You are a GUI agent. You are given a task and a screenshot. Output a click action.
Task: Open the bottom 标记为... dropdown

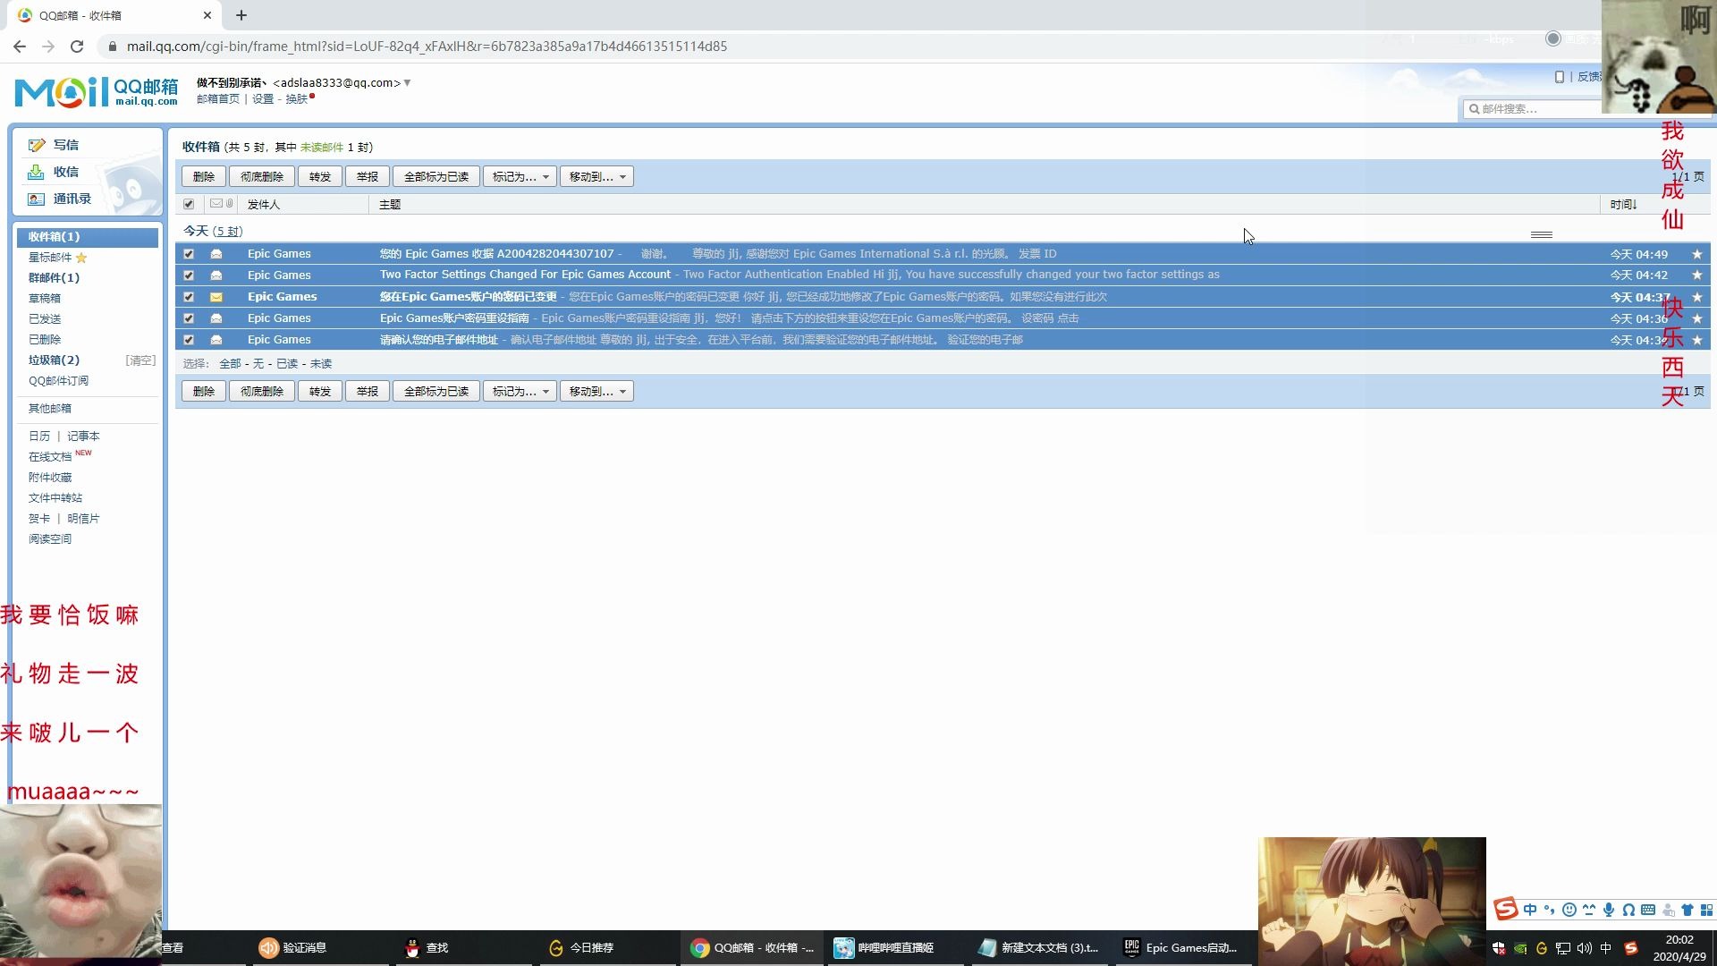click(520, 391)
